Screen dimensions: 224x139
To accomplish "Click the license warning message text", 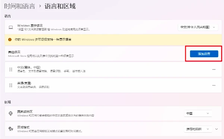I will (x=43, y=40).
